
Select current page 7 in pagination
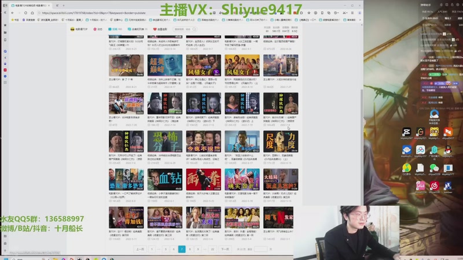[x=182, y=249]
